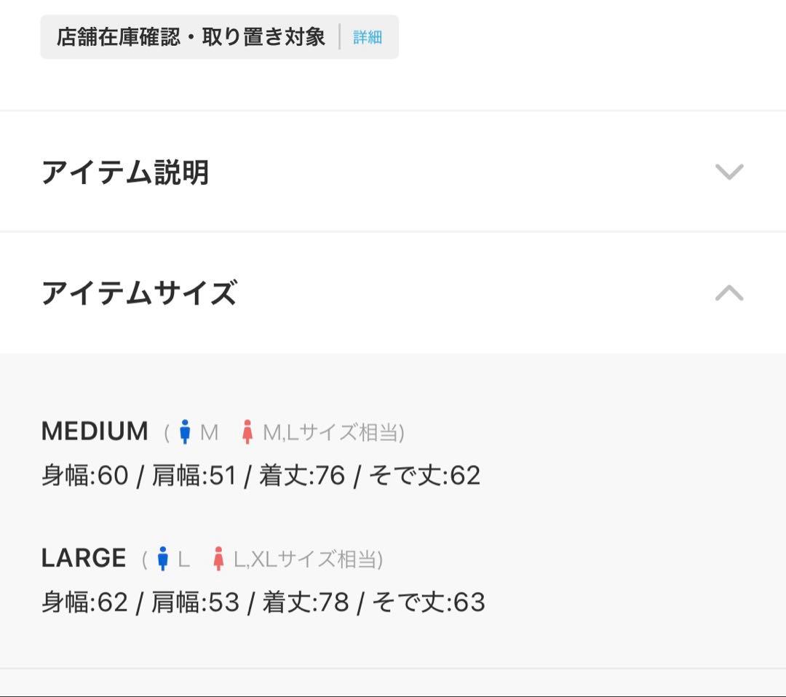The image size is (786, 697).
Task: Click the blue male icon beside LARGE
Action: coord(163,559)
